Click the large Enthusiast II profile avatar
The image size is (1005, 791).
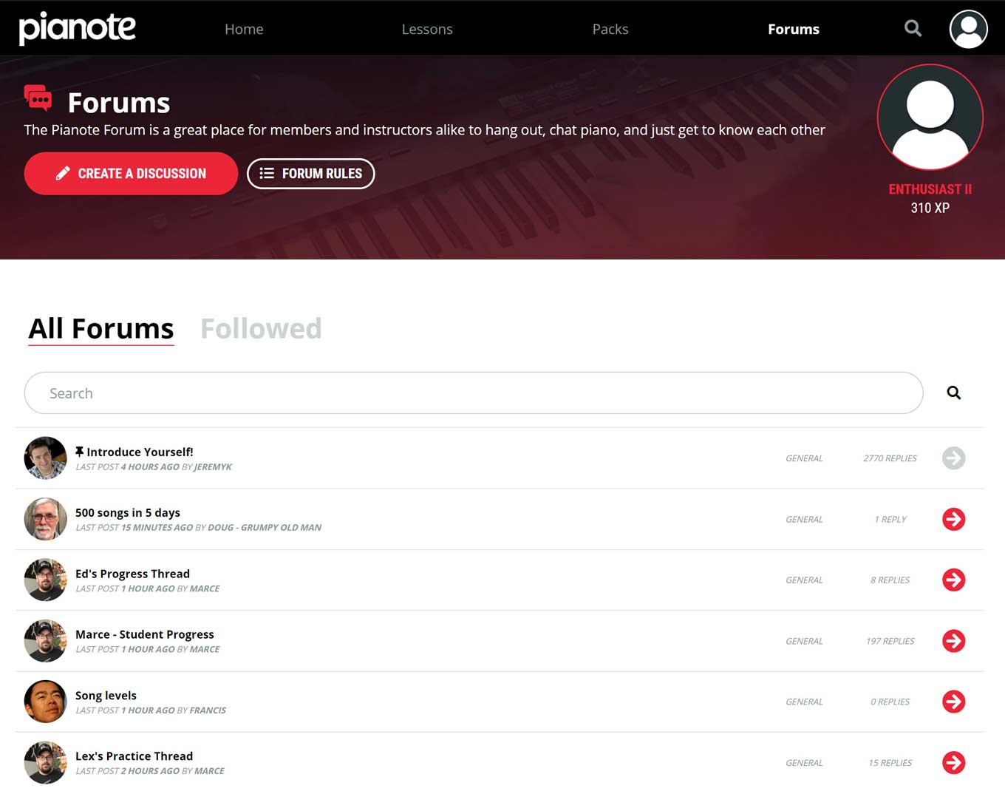point(930,118)
